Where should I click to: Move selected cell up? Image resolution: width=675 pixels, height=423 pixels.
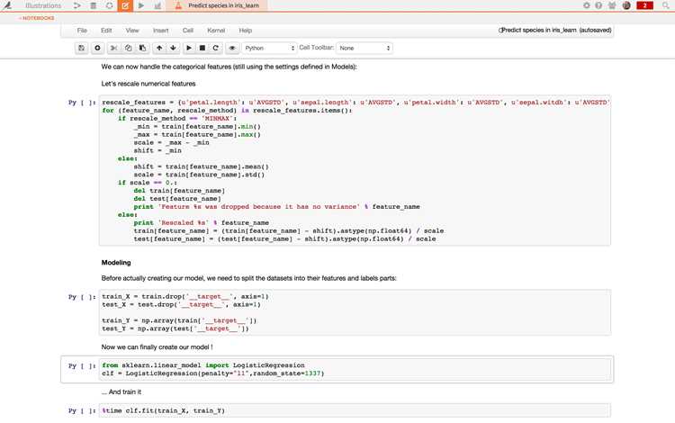(x=159, y=48)
